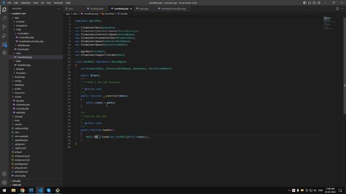Close the SendMail.php editor tab

coord(131,9)
